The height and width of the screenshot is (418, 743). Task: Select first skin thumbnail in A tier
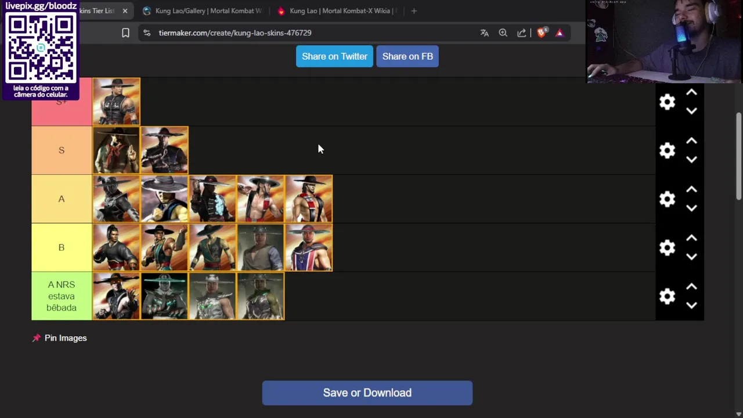116,199
